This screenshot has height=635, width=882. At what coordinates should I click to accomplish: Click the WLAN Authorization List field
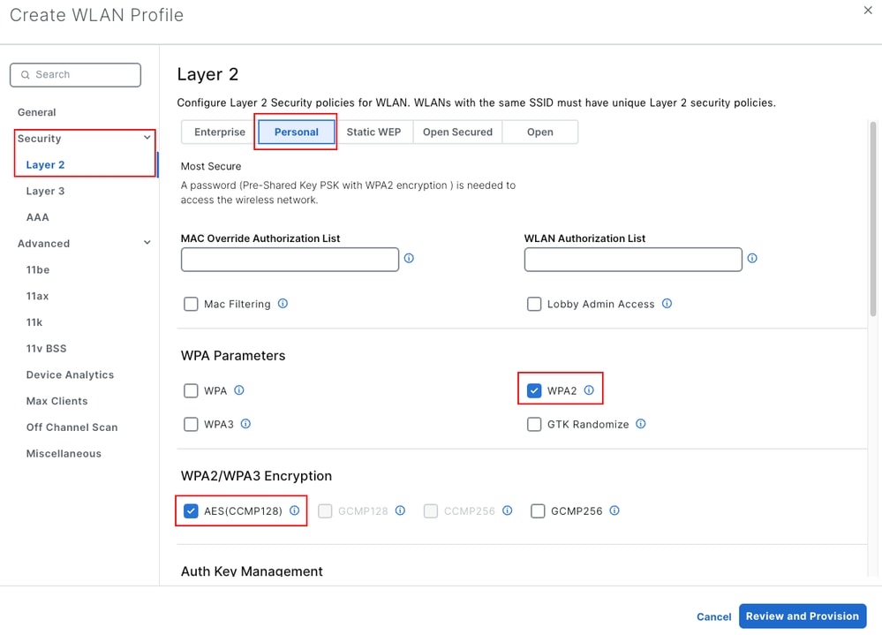[633, 260]
